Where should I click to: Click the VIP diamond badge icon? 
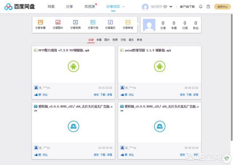click(x=165, y=7)
